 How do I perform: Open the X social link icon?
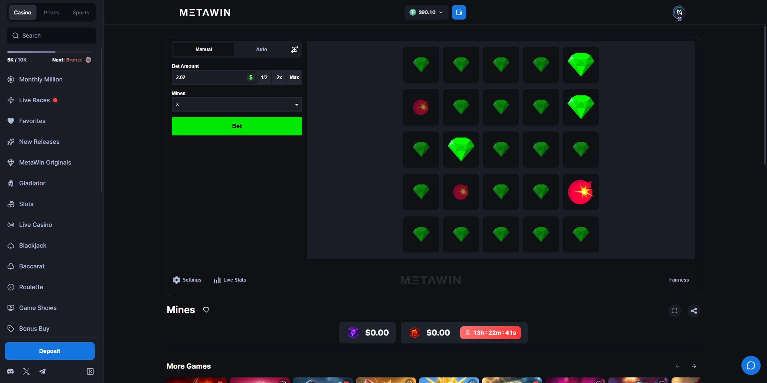pos(26,371)
